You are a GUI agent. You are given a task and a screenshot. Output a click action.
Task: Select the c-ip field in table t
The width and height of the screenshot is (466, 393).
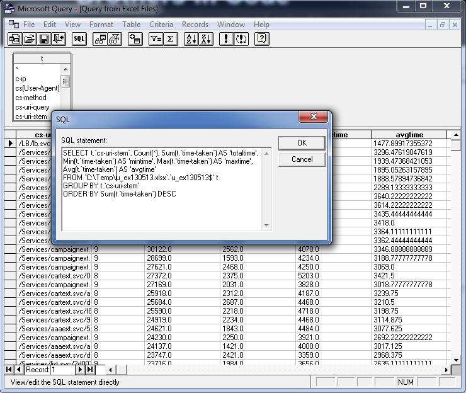click(x=21, y=79)
